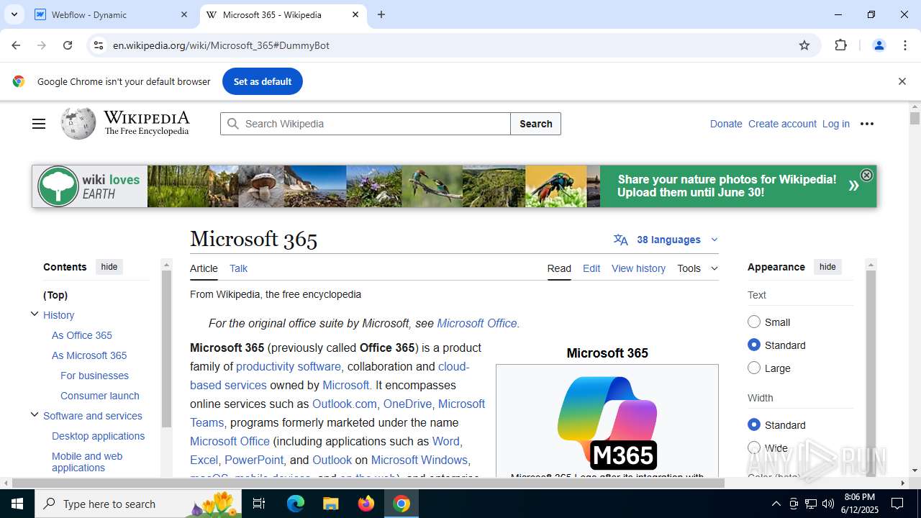Click the Chrome address bar URL
Image resolution: width=921 pixels, height=518 pixels.
click(x=221, y=45)
